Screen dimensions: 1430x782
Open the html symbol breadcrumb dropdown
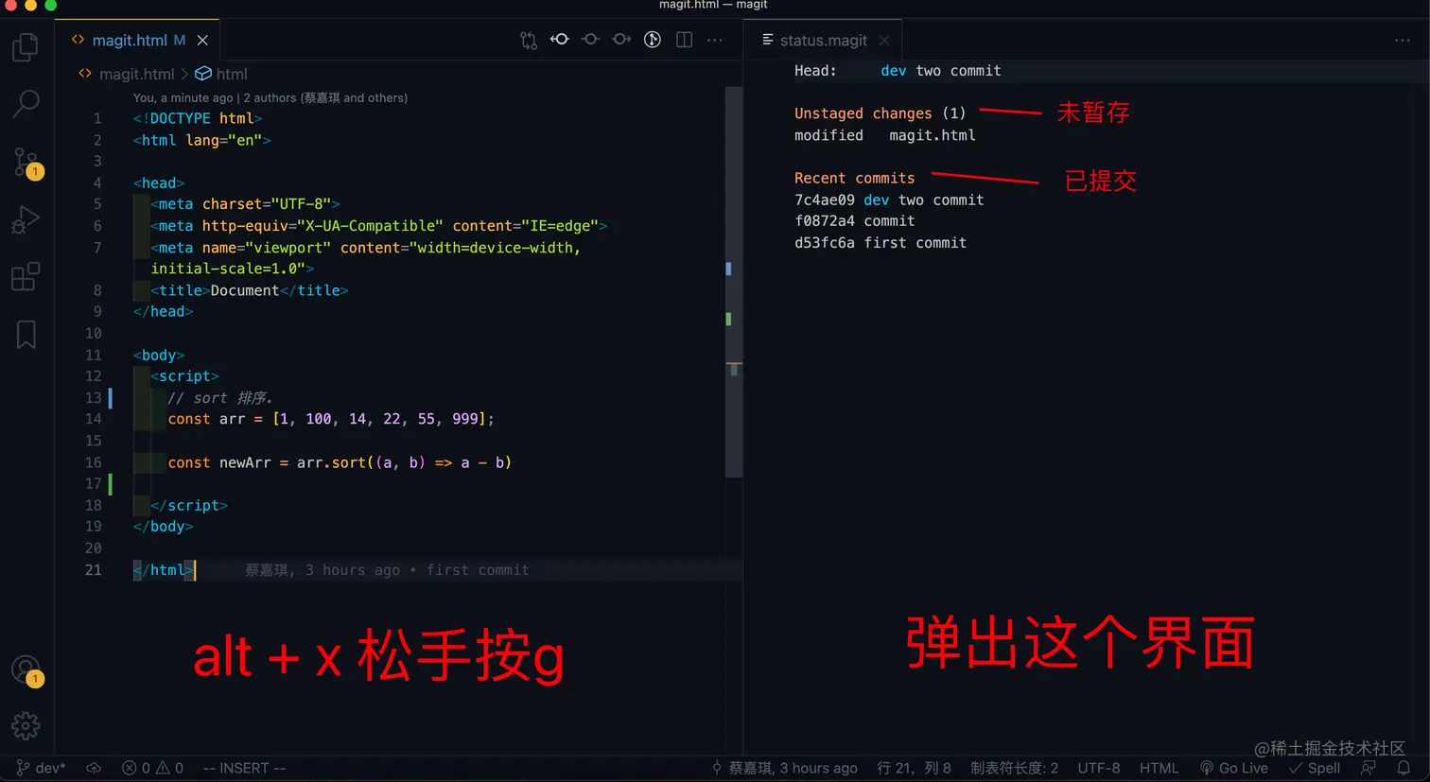point(221,74)
